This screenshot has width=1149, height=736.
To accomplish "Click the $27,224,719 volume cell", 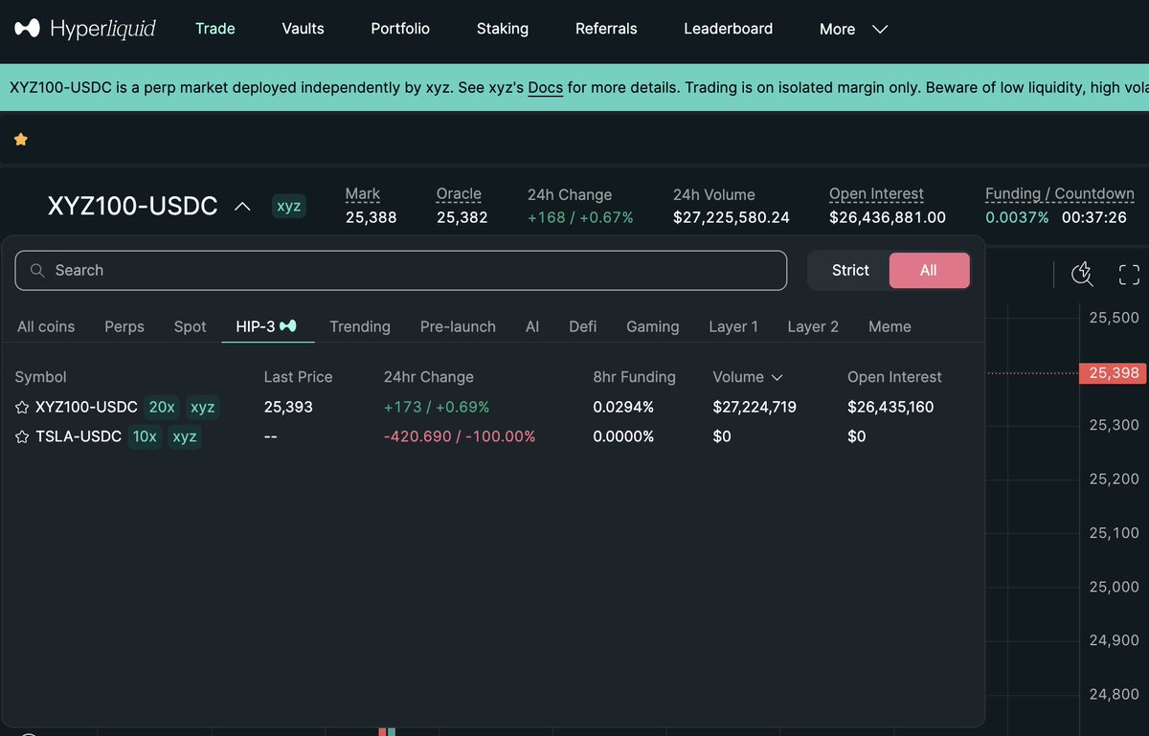I will 755,407.
